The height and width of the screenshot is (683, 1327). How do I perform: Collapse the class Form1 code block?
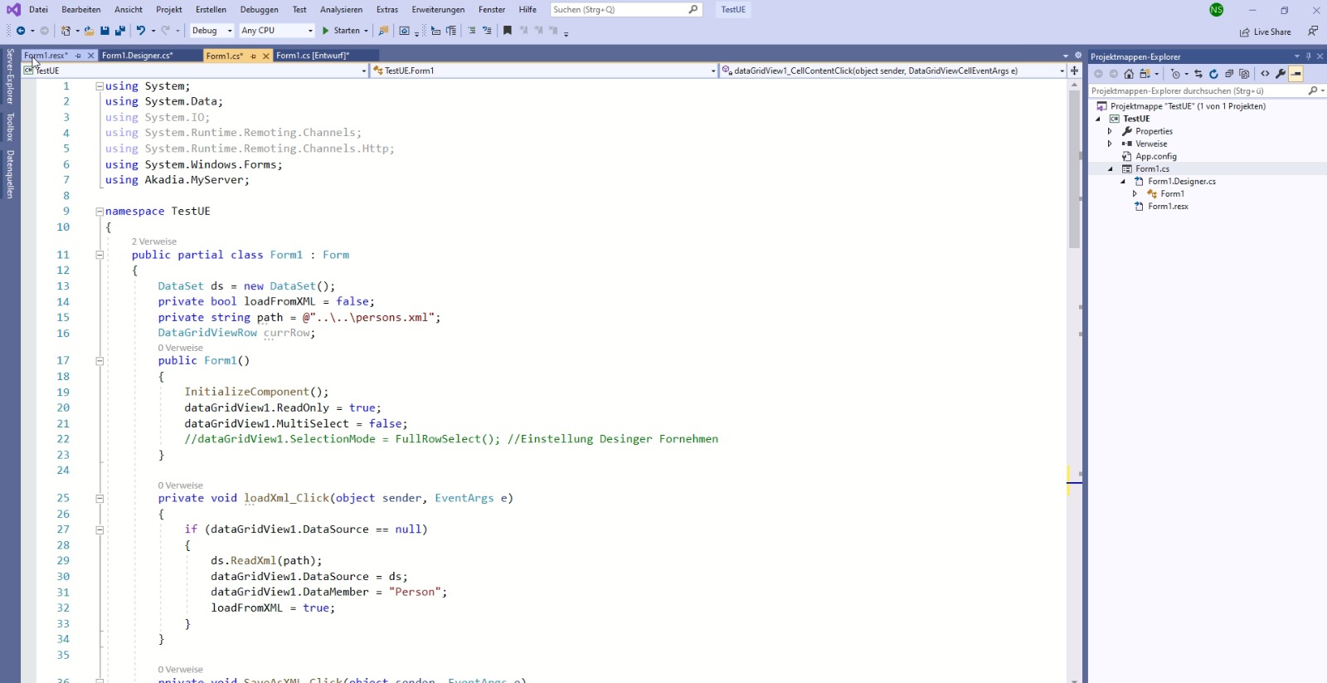click(100, 256)
